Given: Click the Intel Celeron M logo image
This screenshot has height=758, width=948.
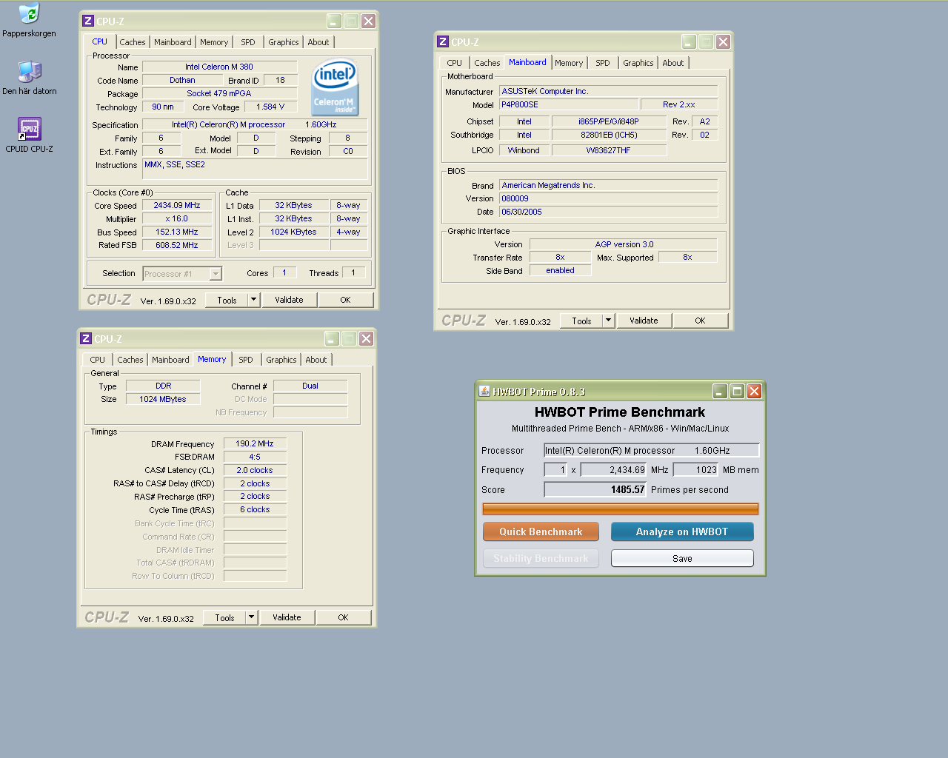Looking at the screenshot, I should [335, 87].
